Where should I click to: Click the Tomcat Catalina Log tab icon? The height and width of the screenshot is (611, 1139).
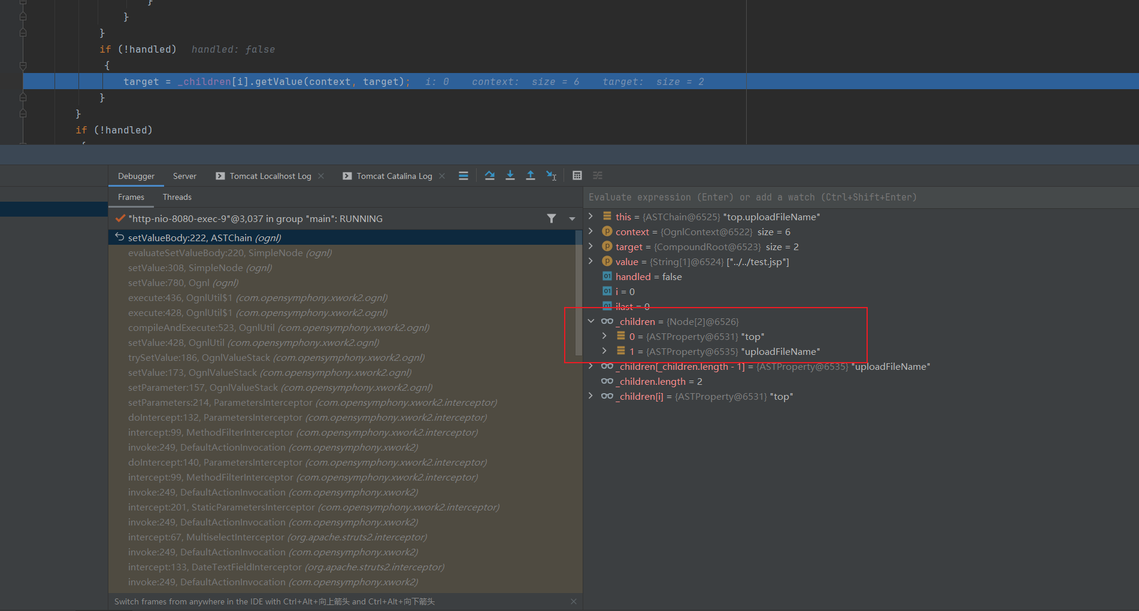click(x=347, y=176)
